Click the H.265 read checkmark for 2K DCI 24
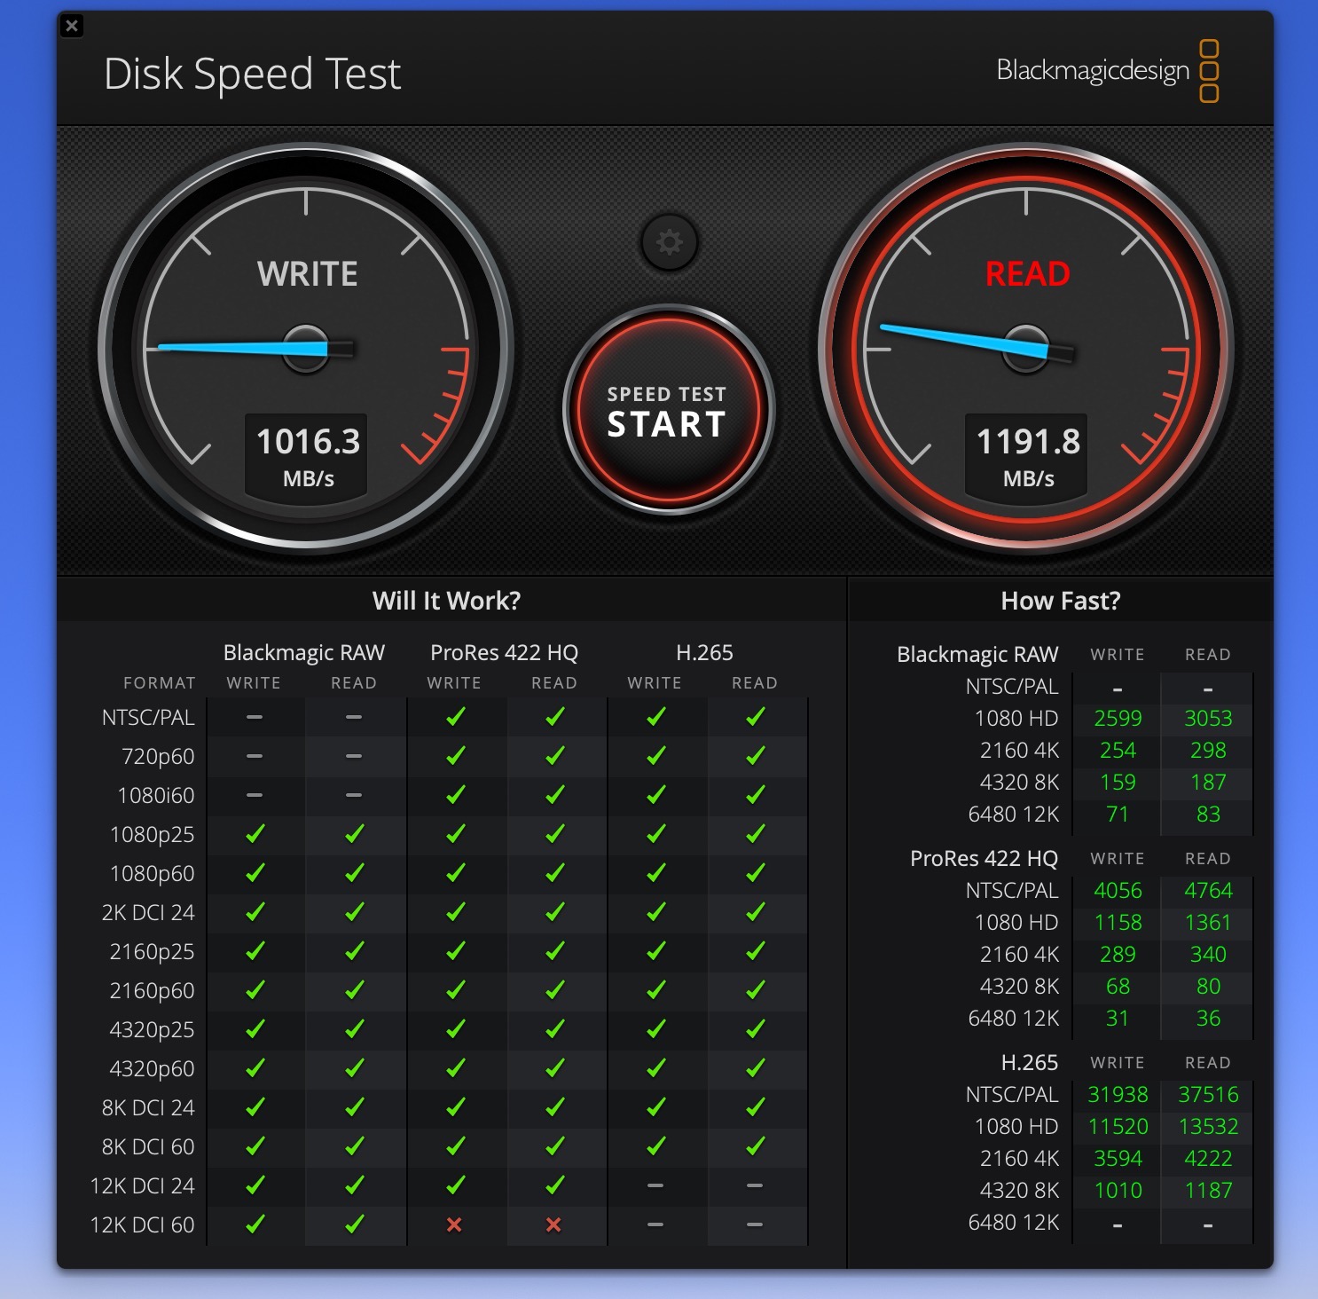The width and height of the screenshot is (1318, 1299). coord(756,912)
